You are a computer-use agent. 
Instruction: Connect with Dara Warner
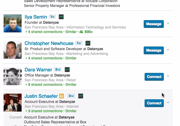[154, 77]
